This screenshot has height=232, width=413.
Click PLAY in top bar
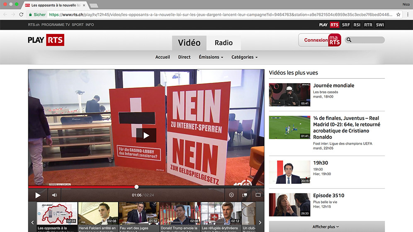(323, 25)
